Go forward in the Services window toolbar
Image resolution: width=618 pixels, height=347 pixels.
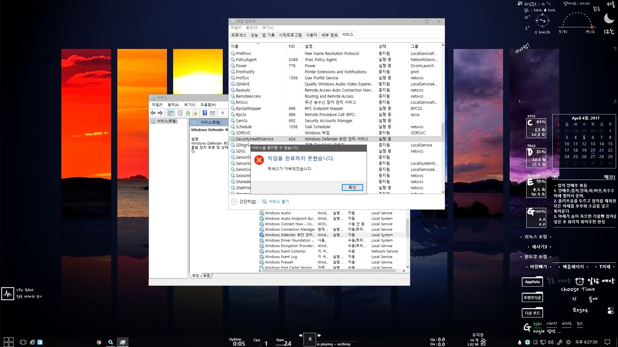pos(160,113)
